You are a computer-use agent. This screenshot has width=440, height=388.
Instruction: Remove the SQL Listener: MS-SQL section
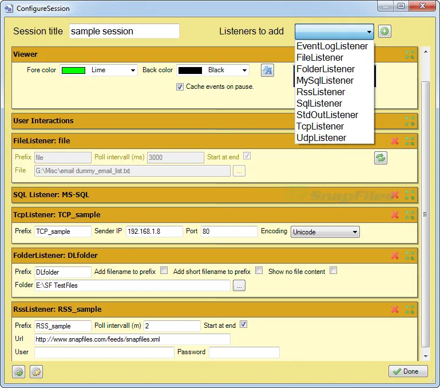395,195
